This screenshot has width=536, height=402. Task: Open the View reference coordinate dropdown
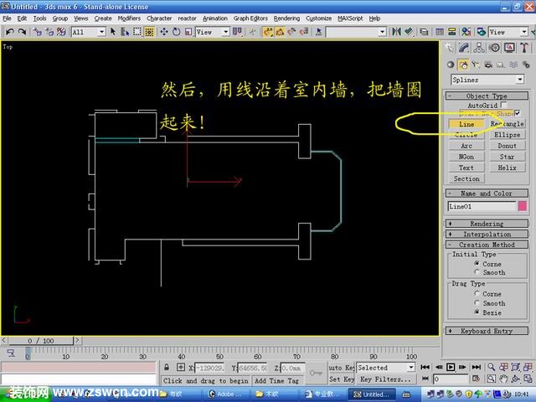coord(212,32)
